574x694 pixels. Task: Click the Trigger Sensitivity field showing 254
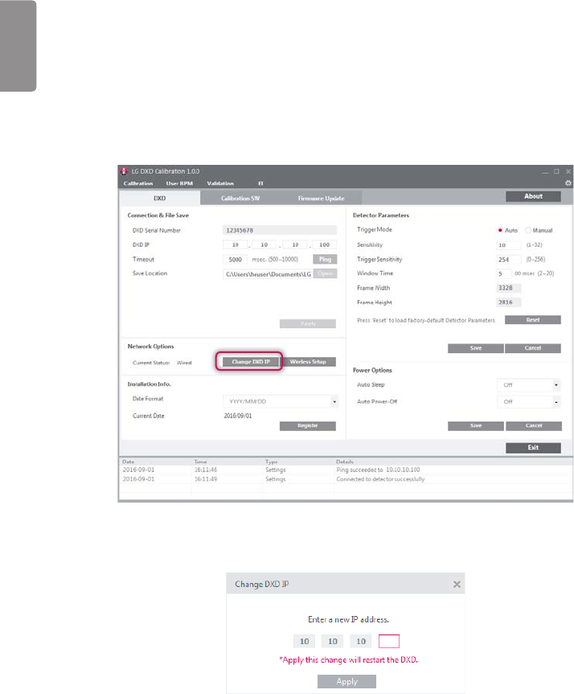509,260
